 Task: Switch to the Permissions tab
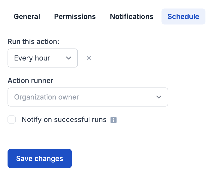(75, 16)
